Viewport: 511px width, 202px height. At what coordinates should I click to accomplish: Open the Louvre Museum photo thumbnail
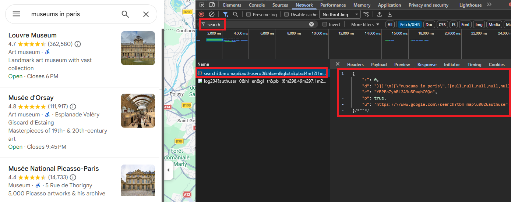tap(138, 48)
